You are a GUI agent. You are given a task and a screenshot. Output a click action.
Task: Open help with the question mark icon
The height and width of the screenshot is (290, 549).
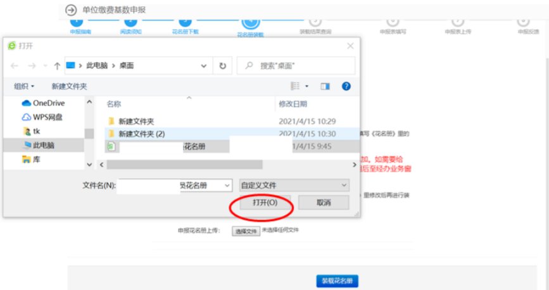tap(346, 86)
